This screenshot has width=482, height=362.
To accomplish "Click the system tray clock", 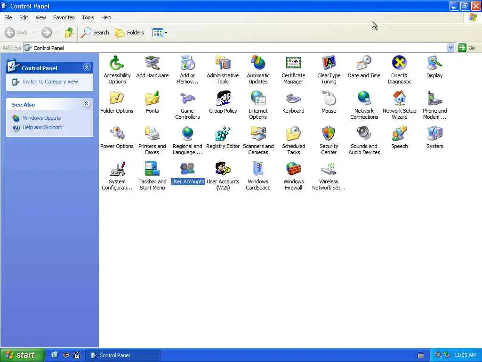I will pyautogui.click(x=465, y=355).
